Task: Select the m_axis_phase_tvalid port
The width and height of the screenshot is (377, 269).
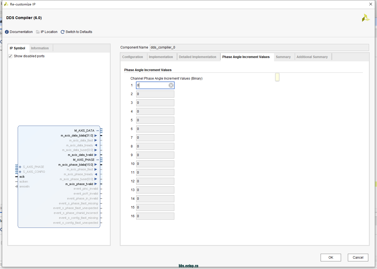Action: pos(79,184)
